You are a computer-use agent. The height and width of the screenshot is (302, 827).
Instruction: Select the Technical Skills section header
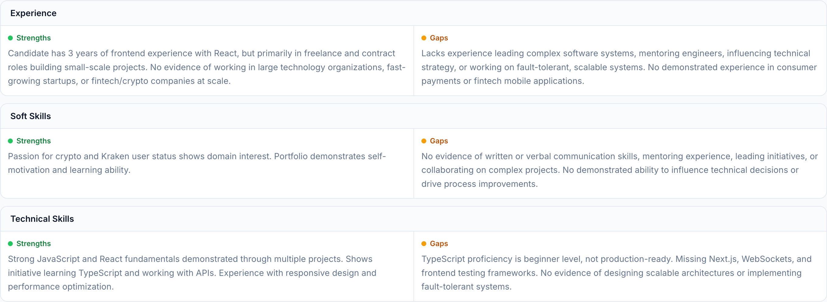42,219
